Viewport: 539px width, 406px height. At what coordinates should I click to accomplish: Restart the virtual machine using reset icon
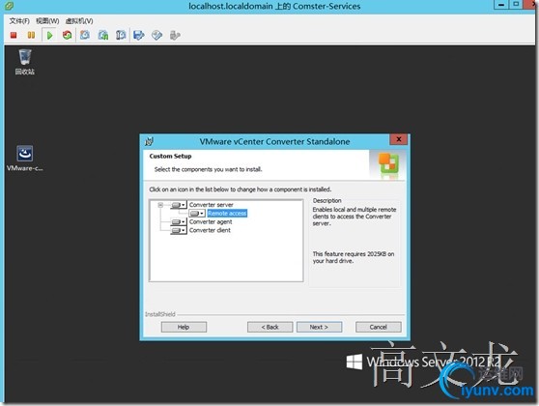(x=67, y=35)
